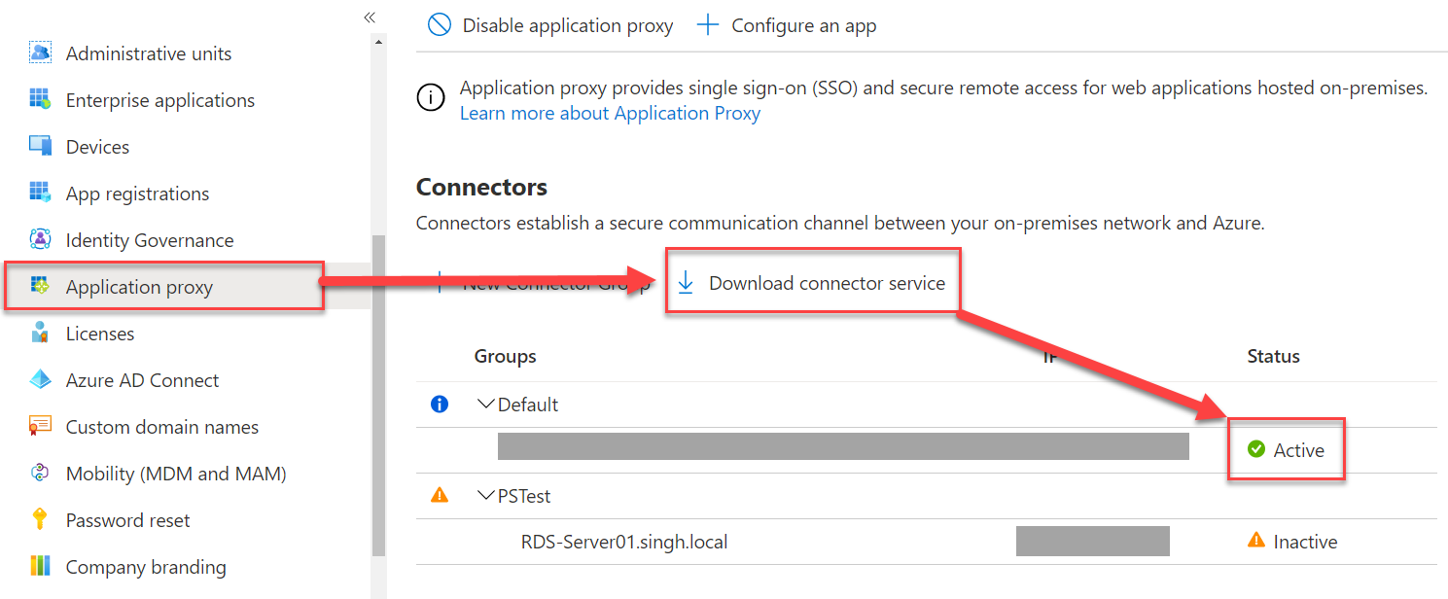Click the Enterprise applications grid icon

[41, 99]
